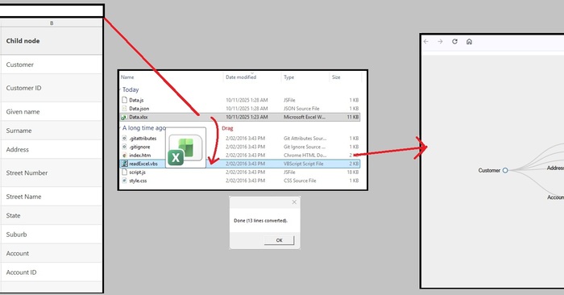The width and height of the screenshot is (564, 295).
Task: Select the Data.json file name
Action: 139,108
